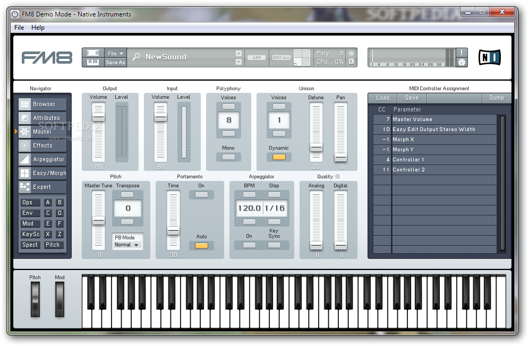The image size is (529, 346).
Task: Open the Help menu
Action: (38, 27)
